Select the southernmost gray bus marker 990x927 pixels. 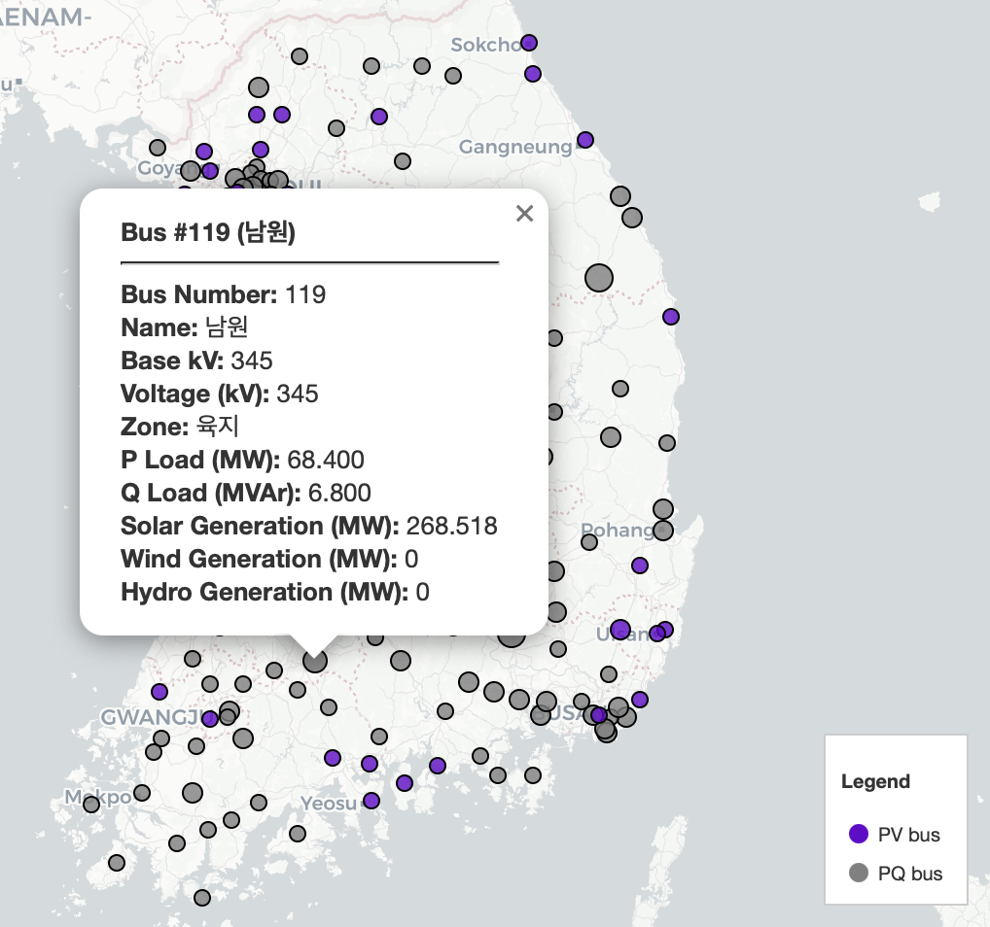[x=202, y=897]
